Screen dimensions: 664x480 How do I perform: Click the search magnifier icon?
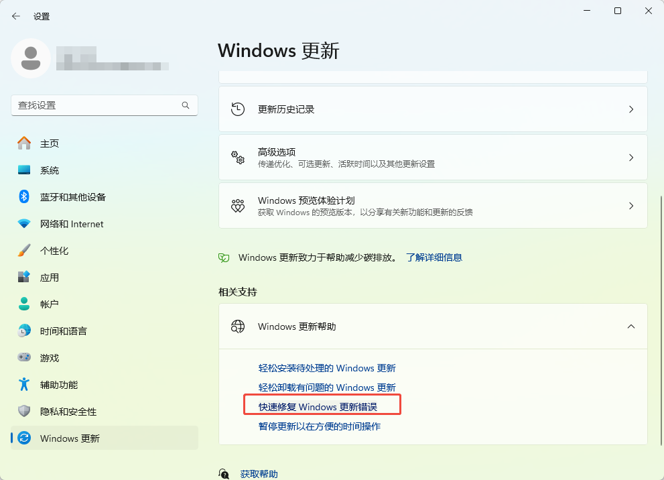pos(186,105)
